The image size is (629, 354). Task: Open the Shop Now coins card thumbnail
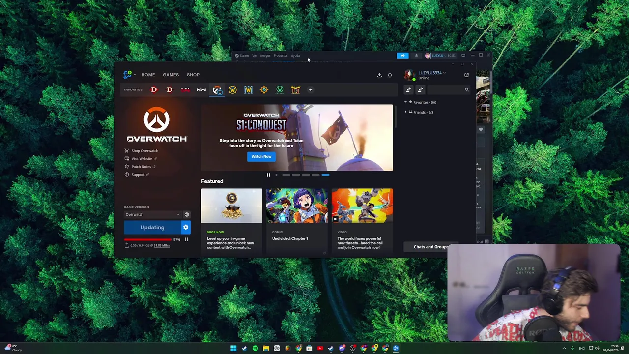[231, 206]
